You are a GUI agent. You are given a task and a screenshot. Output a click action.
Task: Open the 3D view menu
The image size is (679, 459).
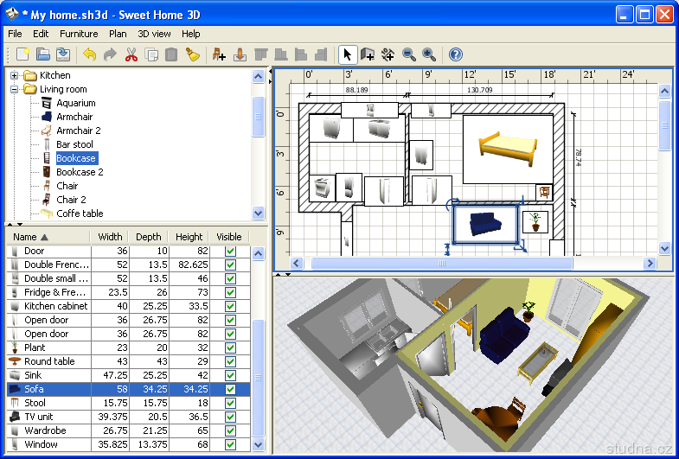click(155, 34)
